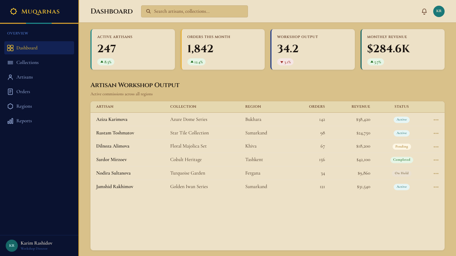Focus the Search artisans, collections field
The height and width of the screenshot is (256, 456).
coord(195,11)
